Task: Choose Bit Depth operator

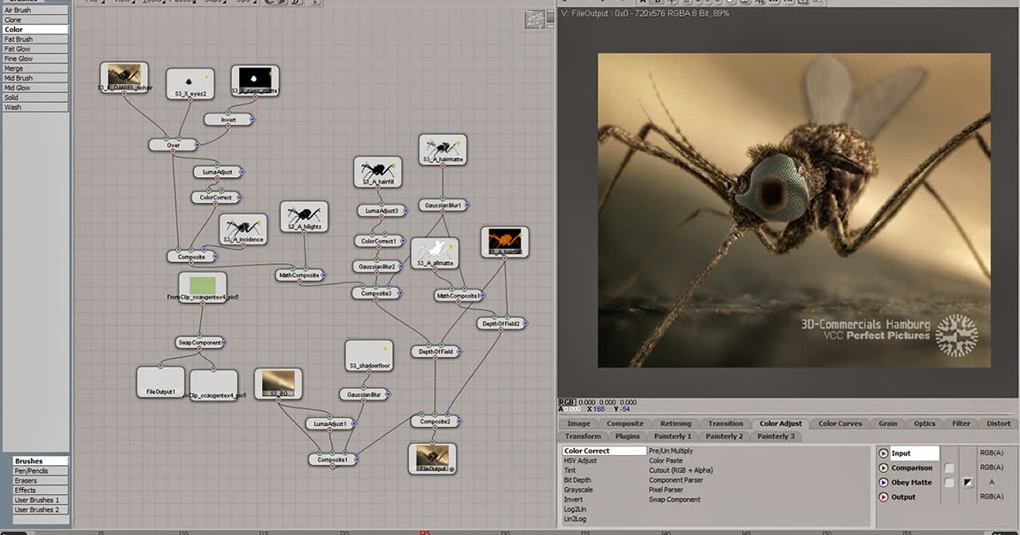Action: pyautogui.click(x=577, y=480)
